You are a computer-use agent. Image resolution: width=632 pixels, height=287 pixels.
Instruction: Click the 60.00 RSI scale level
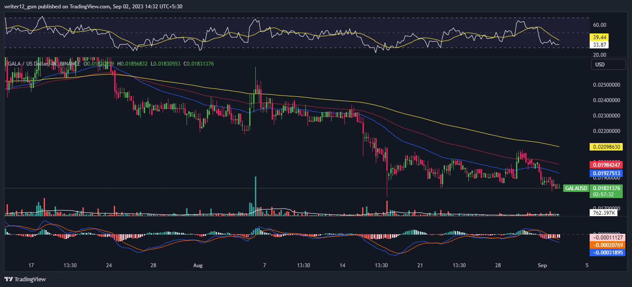[599, 25]
